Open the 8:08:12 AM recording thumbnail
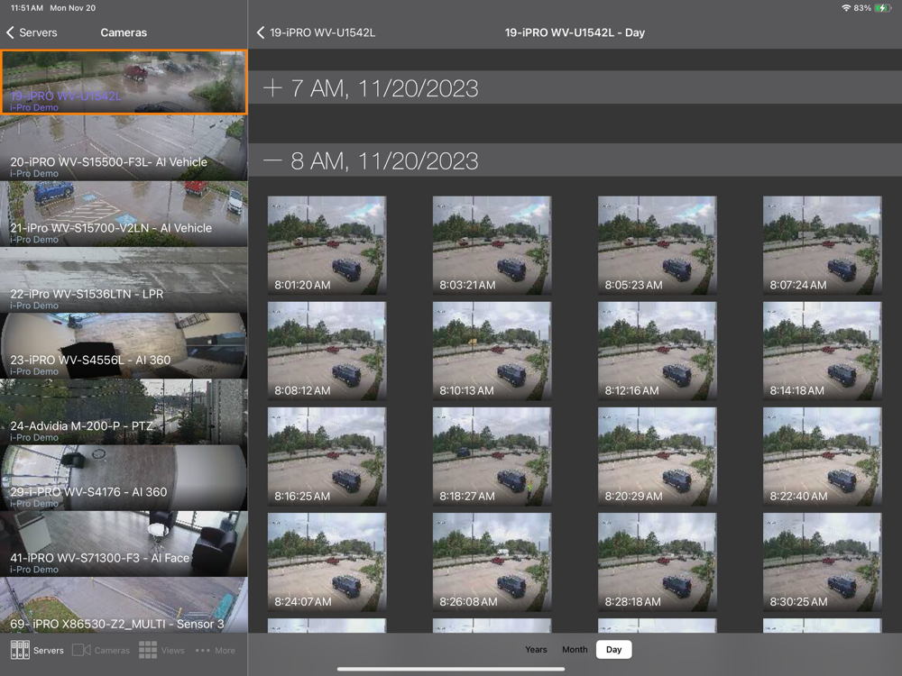Image resolution: width=902 pixels, height=676 pixels. coord(327,352)
